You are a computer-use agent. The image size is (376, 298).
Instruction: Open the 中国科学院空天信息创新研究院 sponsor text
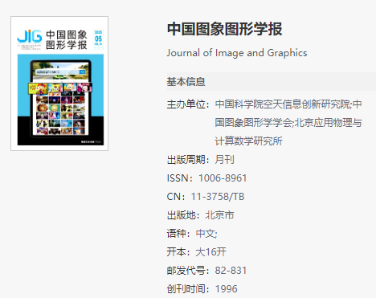tap(283, 104)
